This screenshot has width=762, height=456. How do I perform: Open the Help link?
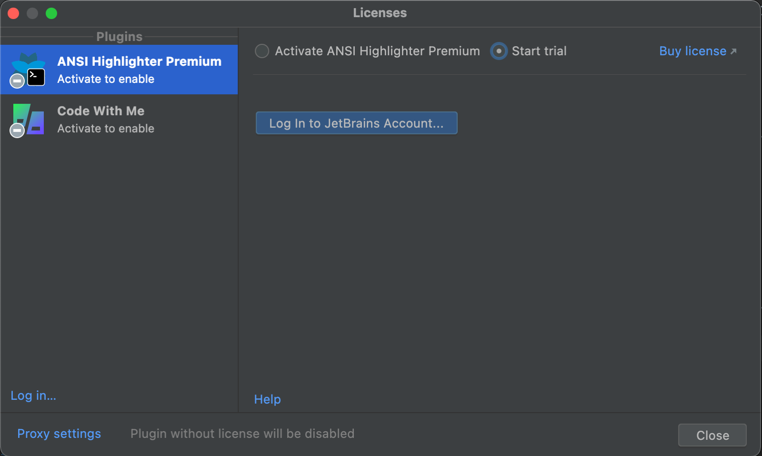pyautogui.click(x=267, y=399)
